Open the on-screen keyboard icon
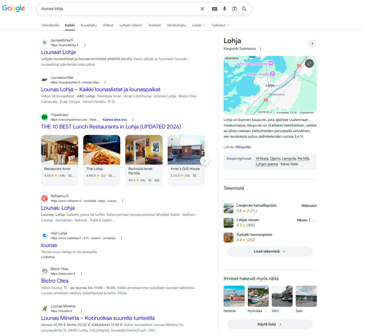This screenshot has height=336, width=365. pos(215,9)
